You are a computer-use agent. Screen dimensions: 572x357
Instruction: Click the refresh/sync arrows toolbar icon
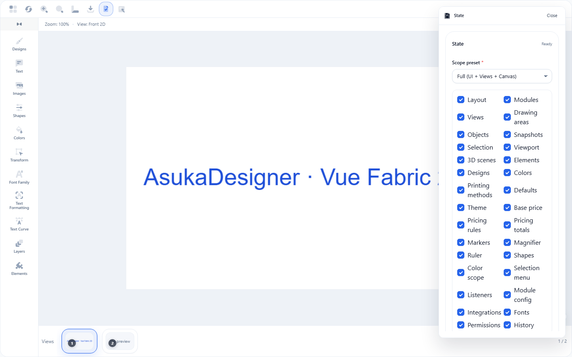(x=29, y=9)
